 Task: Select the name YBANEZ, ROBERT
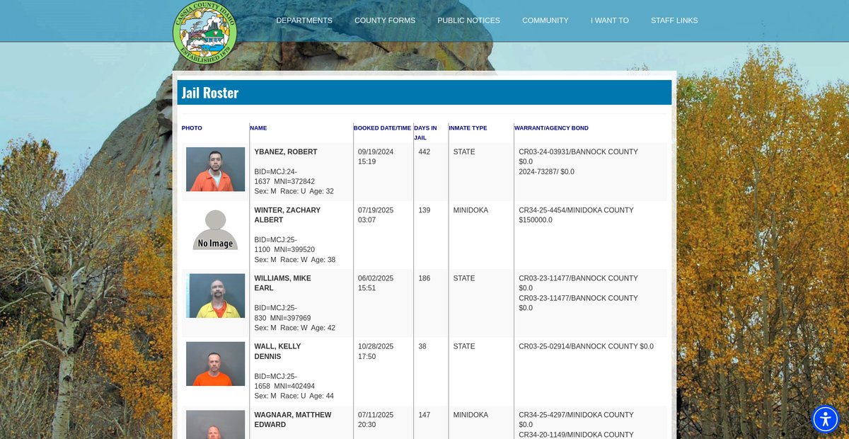[x=286, y=152]
